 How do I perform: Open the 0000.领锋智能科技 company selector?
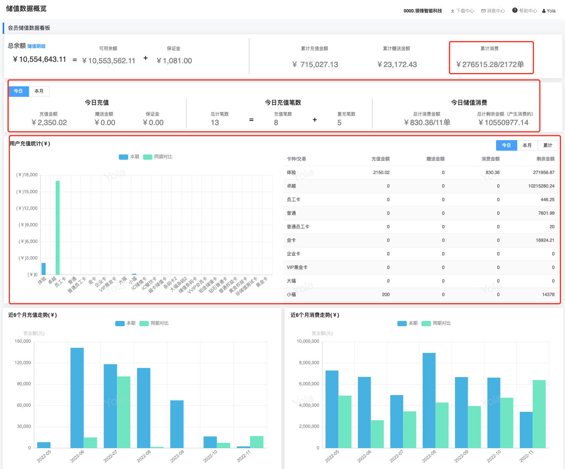pos(423,11)
